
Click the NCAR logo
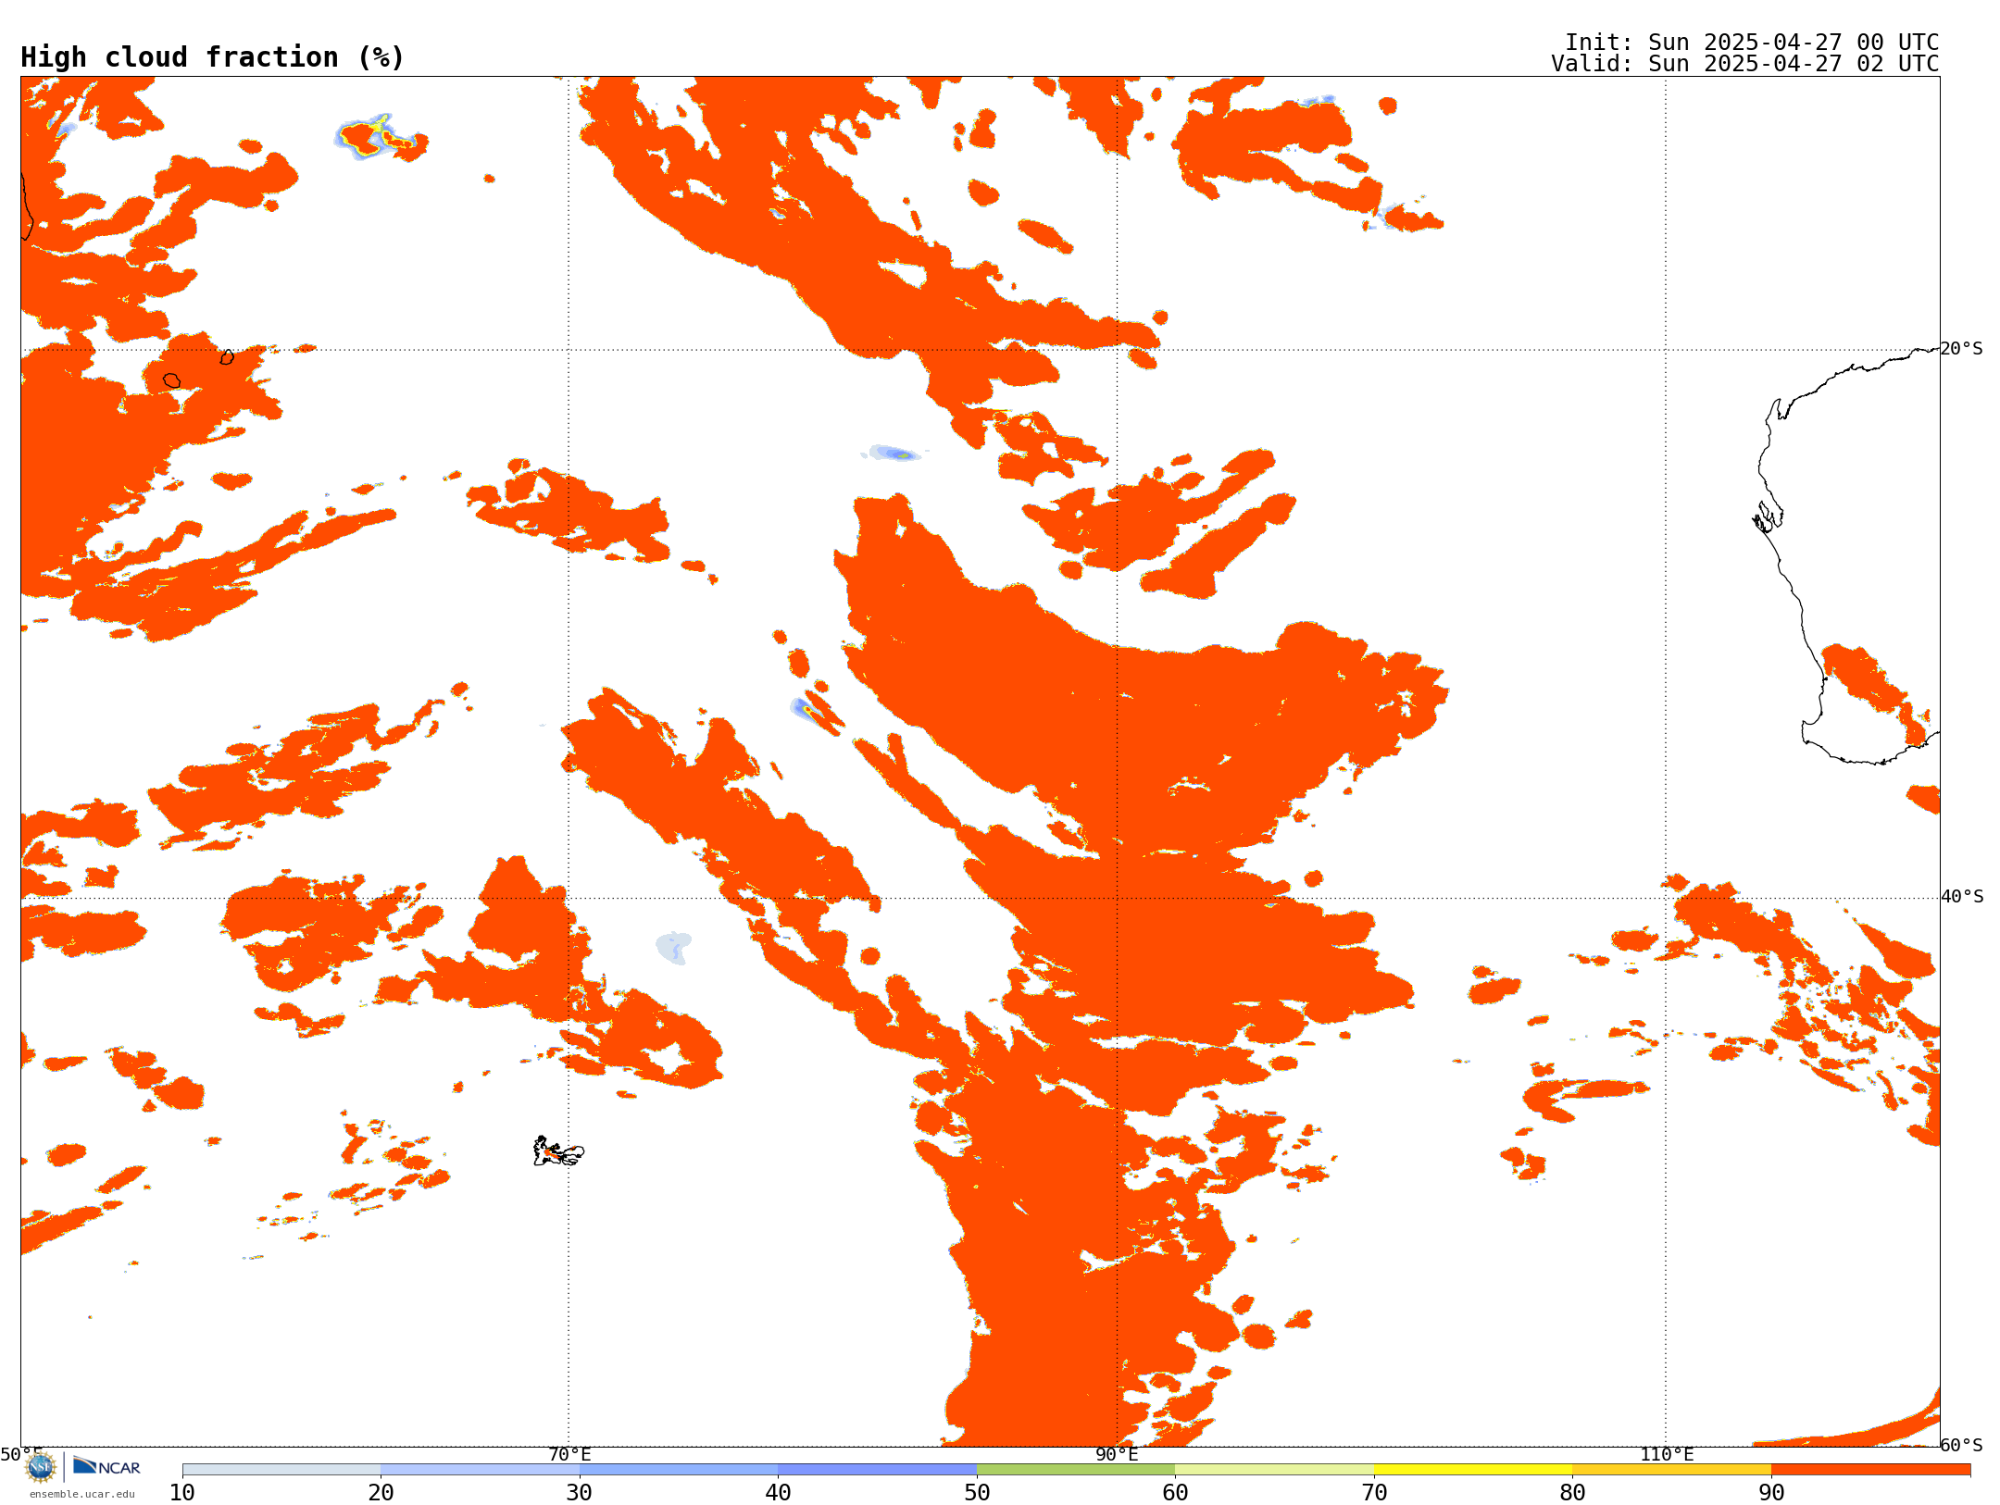point(106,1466)
